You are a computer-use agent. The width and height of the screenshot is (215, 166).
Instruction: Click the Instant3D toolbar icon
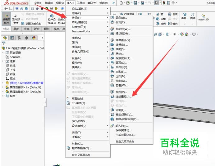[203, 18]
